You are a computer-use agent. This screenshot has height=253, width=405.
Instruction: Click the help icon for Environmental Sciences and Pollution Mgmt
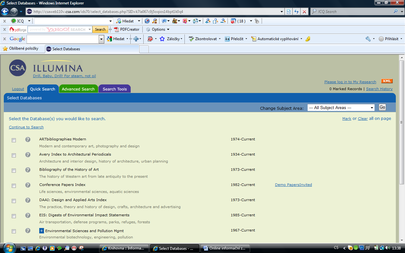tap(28, 231)
